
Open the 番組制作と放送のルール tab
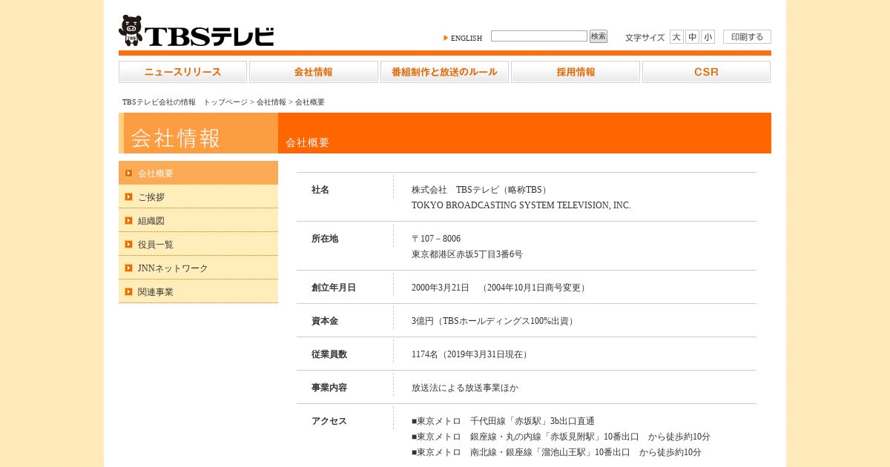(444, 72)
